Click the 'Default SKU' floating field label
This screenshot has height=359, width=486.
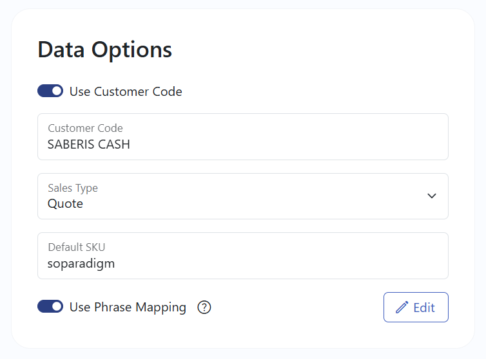[x=76, y=247]
